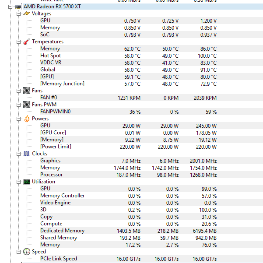Select the Fans PWM label
The height and width of the screenshot is (263, 263).
(44, 105)
